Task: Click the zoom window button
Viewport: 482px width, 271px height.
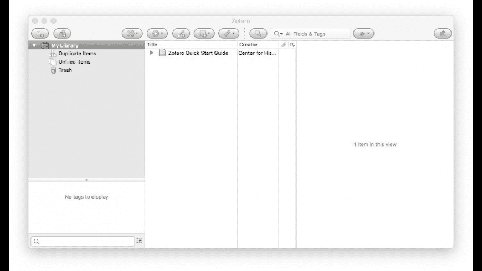Action: (x=54, y=21)
